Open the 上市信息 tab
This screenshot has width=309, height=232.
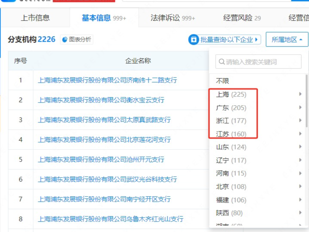pos(35,18)
